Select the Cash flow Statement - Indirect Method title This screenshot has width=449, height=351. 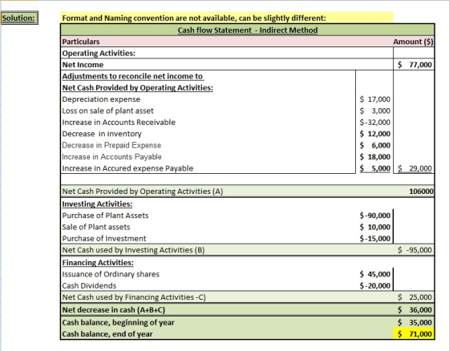click(248, 30)
